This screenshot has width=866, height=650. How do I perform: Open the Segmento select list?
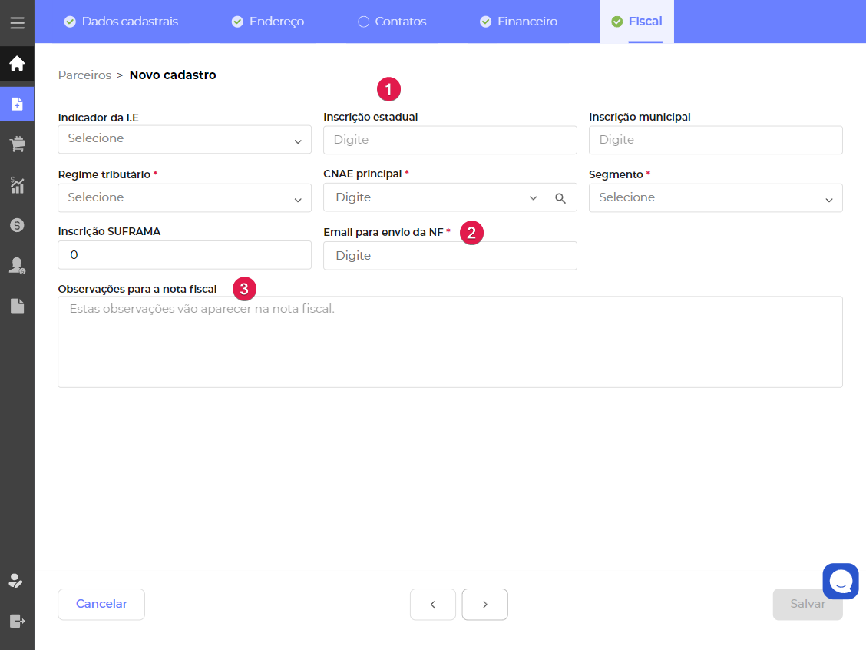click(715, 198)
